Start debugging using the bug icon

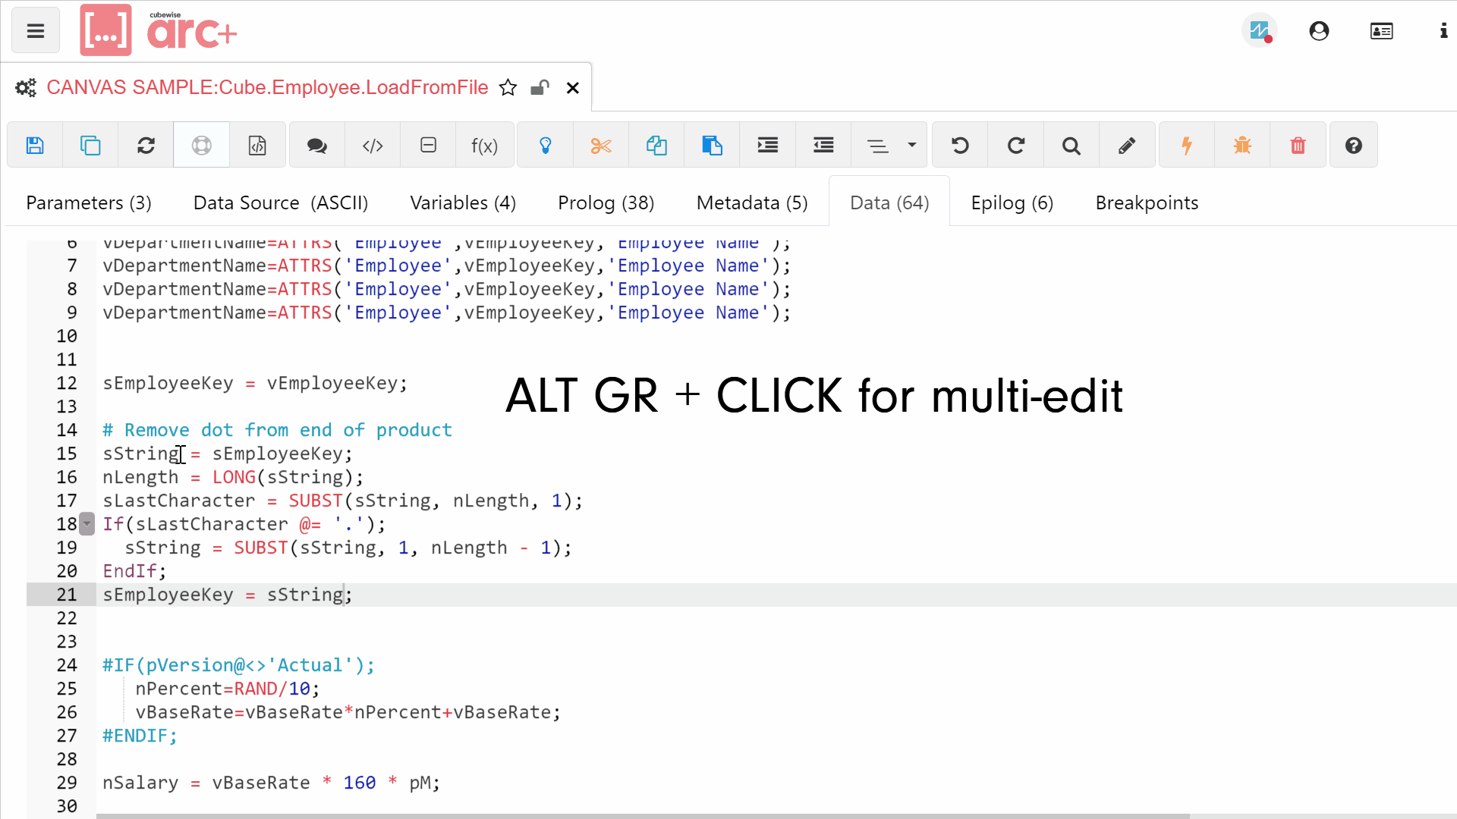point(1241,145)
